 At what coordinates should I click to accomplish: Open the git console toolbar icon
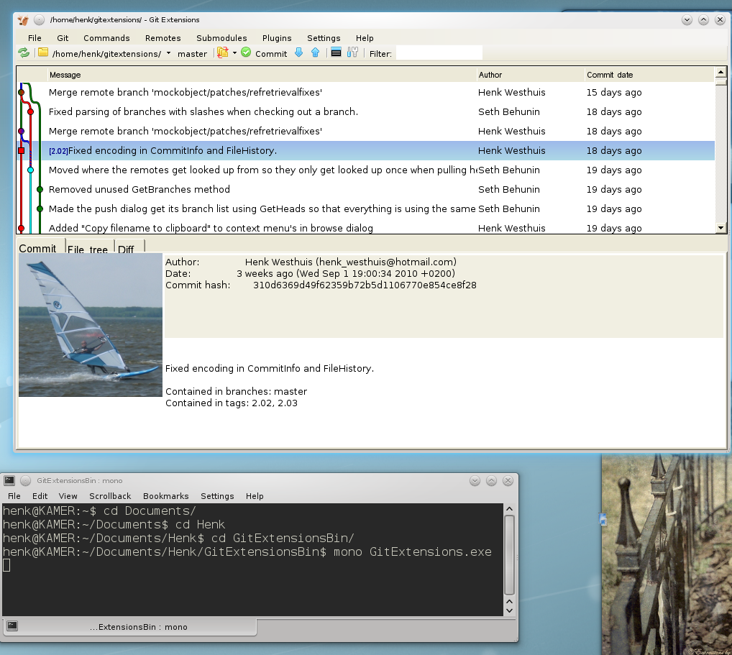[335, 52]
